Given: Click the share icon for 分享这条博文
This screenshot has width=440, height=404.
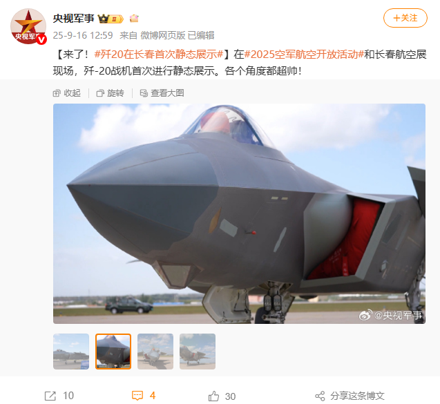Looking at the screenshot, I should coord(320,396).
